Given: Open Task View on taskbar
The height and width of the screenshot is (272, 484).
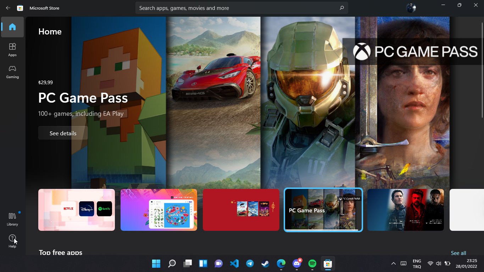Looking at the screenshot, I should coord(188,263).
